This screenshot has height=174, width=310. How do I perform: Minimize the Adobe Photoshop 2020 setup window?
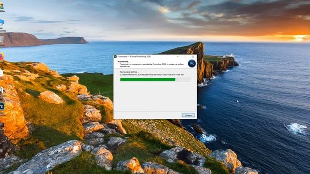(178, 57)
